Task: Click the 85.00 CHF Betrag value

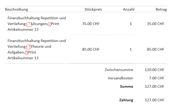Action: (155, 49)
